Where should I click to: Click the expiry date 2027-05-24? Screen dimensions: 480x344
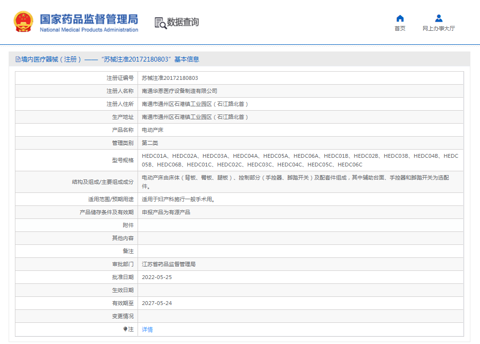click(157, 303)
